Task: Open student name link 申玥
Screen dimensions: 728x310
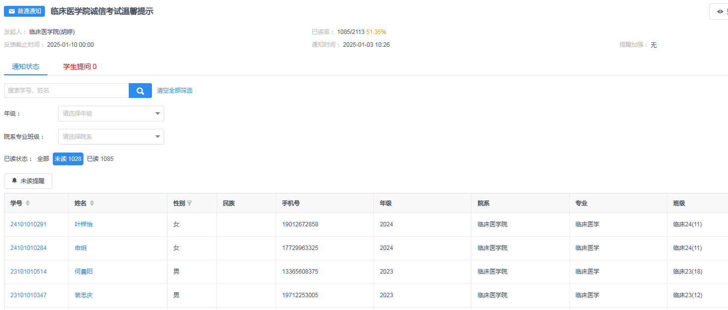Action: pos(80,248)
